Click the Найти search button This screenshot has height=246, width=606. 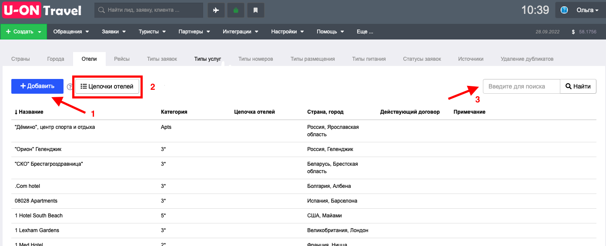[578, 86]
